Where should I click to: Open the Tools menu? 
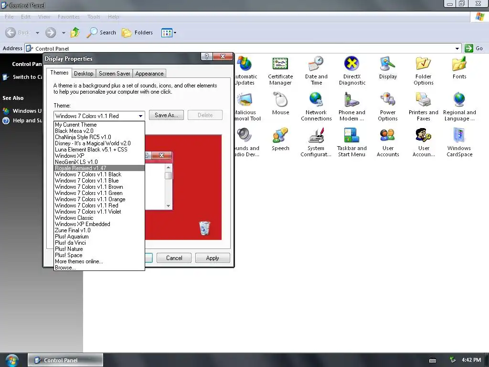pos(94,17)
